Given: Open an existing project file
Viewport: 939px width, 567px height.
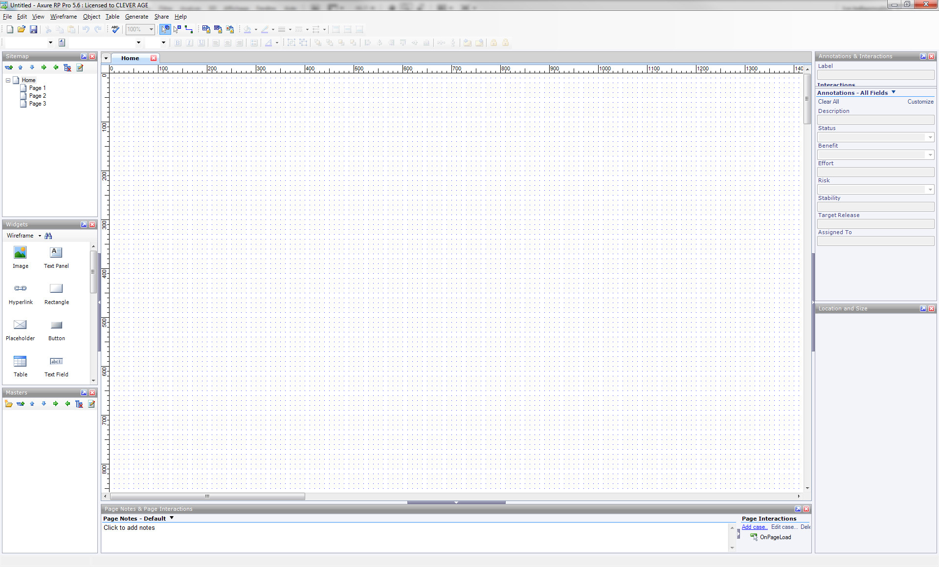Looking at the screenshot, I should click(x=21, y=29).
